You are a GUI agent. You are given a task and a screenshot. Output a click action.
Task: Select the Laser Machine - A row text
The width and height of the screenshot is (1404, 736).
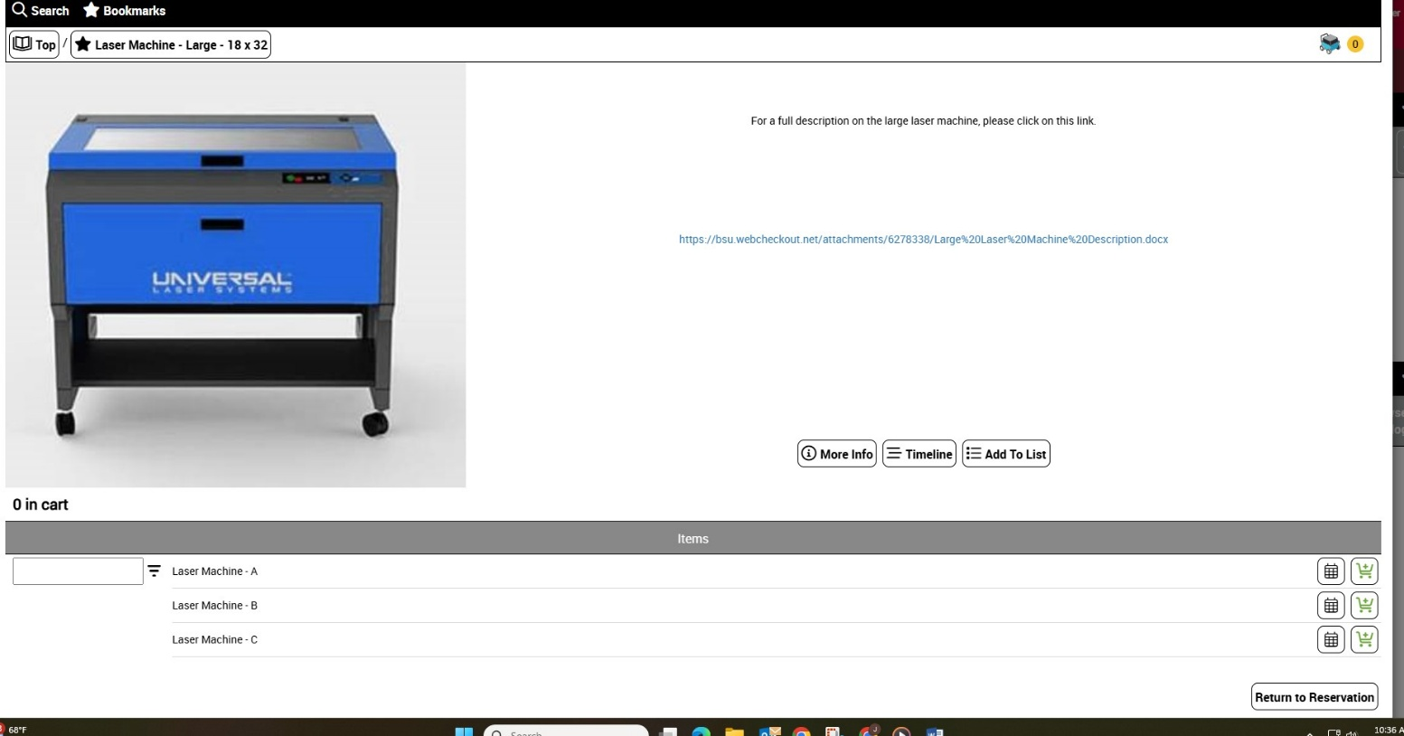[215, 571]
